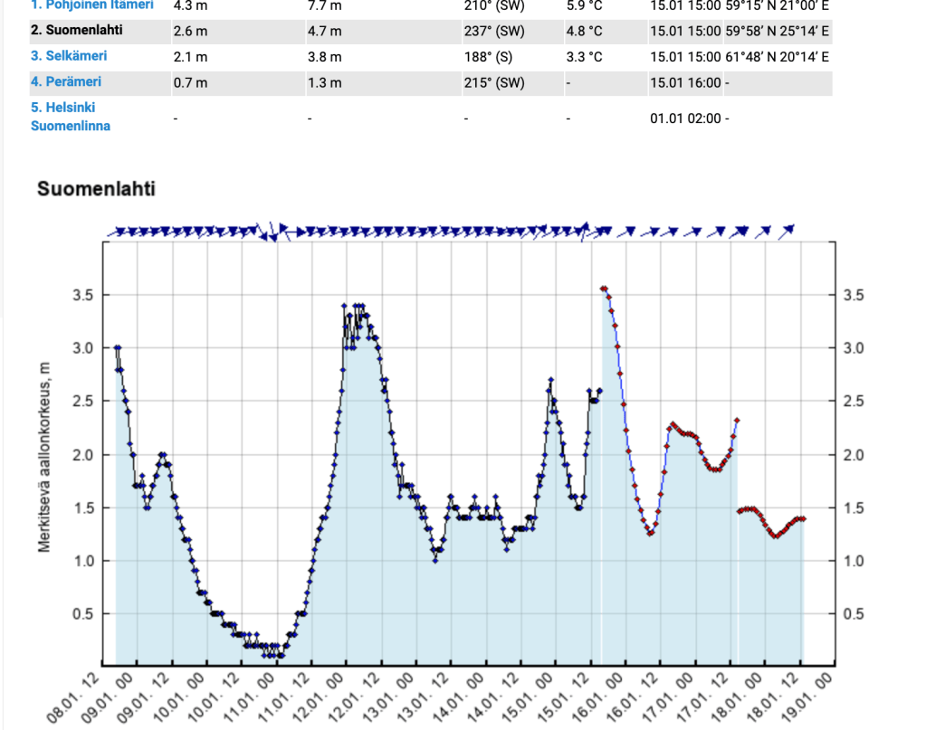Click the Merkitsevä aallonkorkeus axis label
The image size is (926, 730).
[43, 457]
